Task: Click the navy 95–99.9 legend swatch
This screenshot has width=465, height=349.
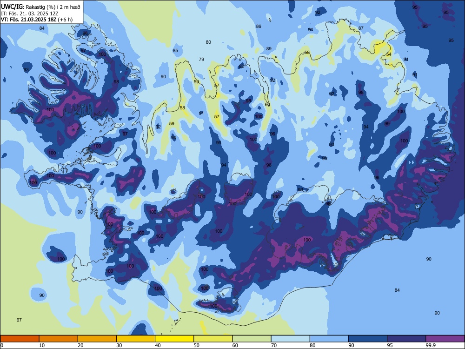Action: click(x=406, y=339)
